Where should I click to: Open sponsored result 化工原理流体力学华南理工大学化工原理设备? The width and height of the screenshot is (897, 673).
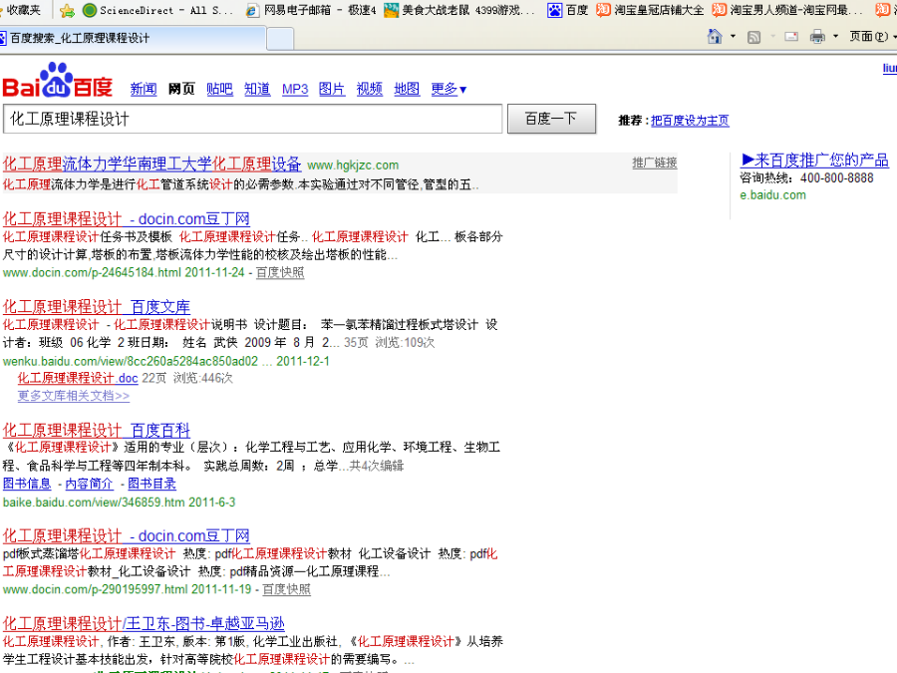coord(151,165)
